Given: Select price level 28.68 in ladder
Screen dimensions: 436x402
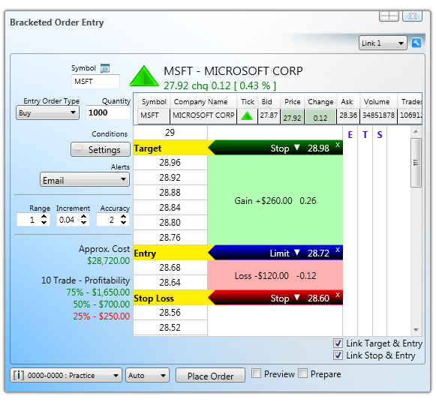Looking at the screenshot, I should [170, 268].
